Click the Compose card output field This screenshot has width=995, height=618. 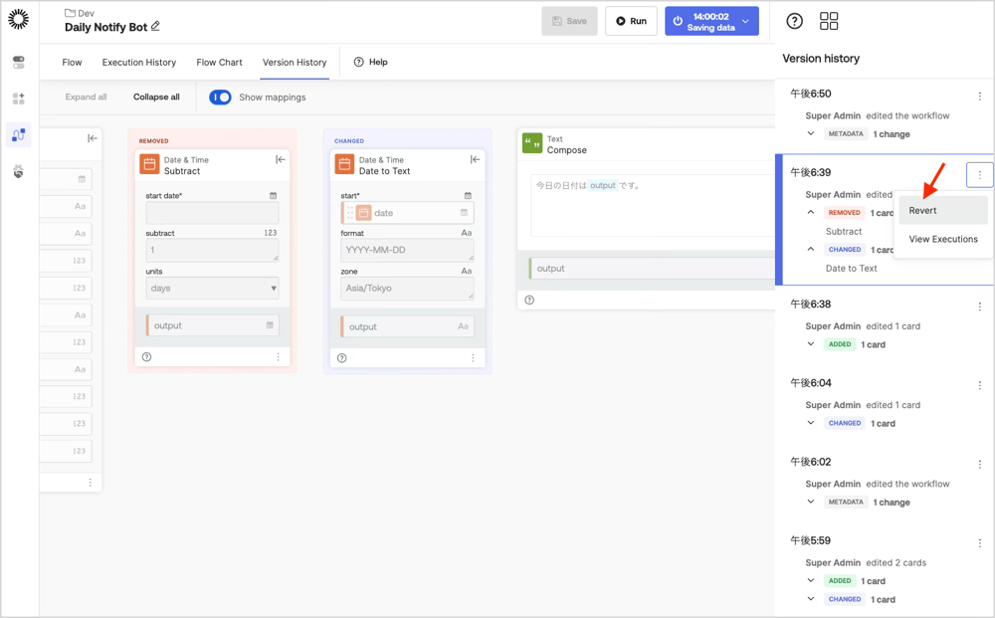tap(652, 269)
